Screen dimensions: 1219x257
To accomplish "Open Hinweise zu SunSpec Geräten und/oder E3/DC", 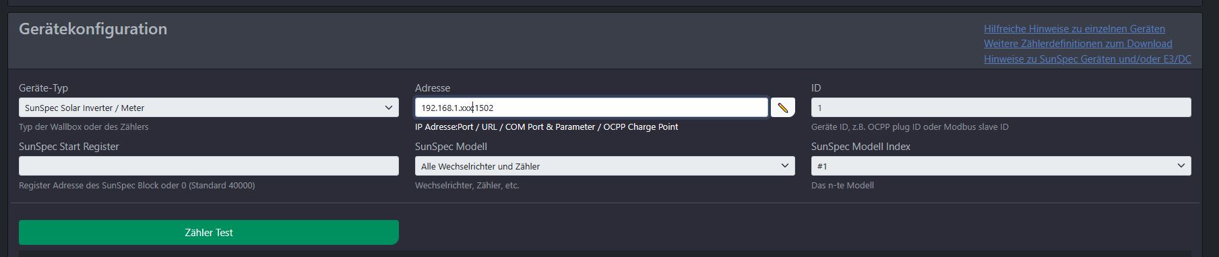I will pos(1087,59).
